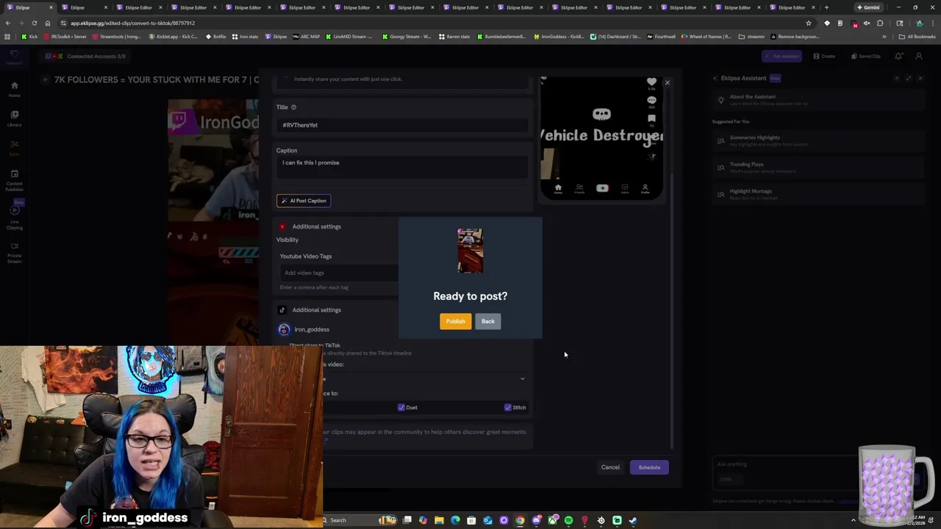The width and height of the screenshot is (941, 529).
Task: Click Create in the top bar
Action: 824,56
